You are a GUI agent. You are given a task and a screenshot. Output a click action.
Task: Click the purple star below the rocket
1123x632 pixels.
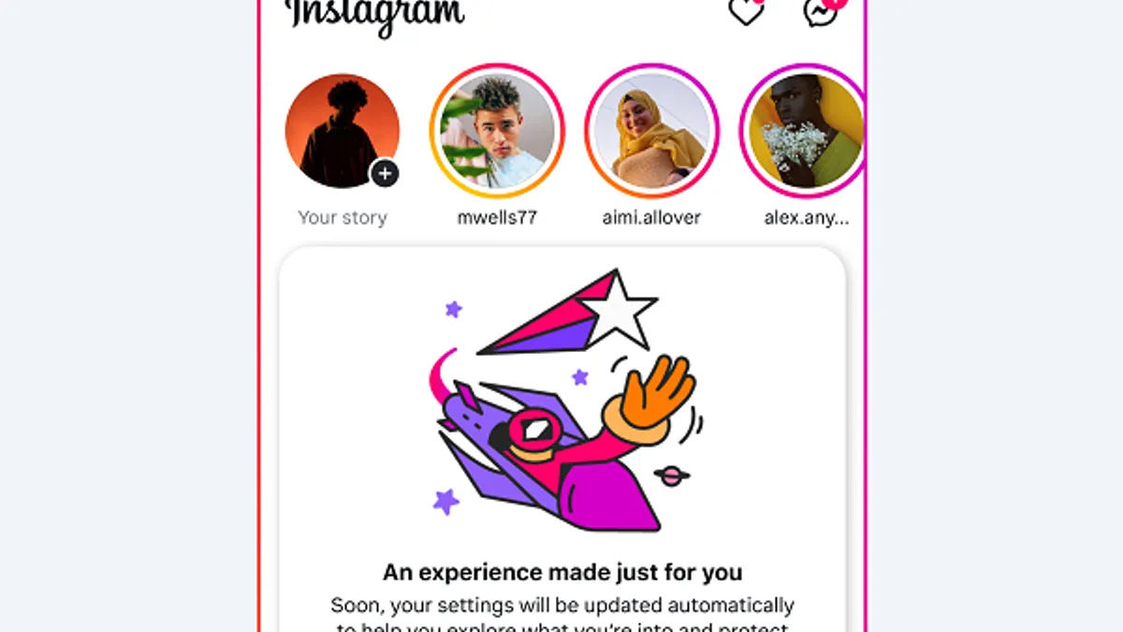pos(446,501)
